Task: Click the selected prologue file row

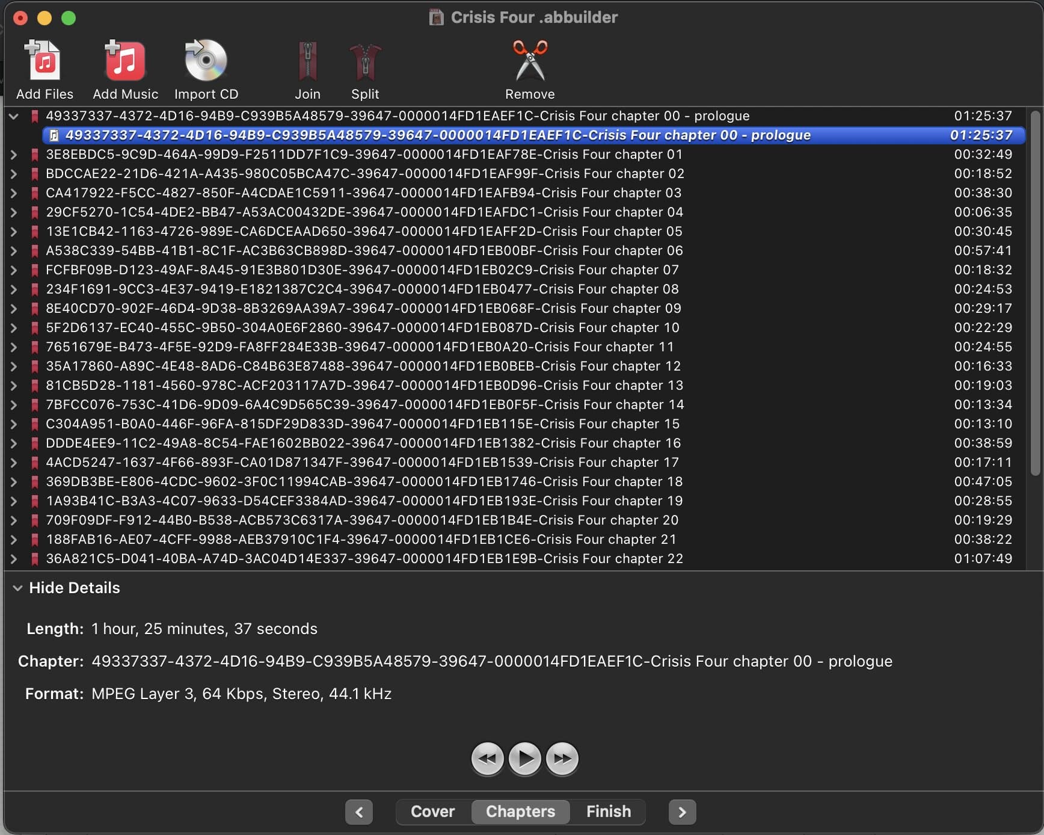Action: click(533, 135)
